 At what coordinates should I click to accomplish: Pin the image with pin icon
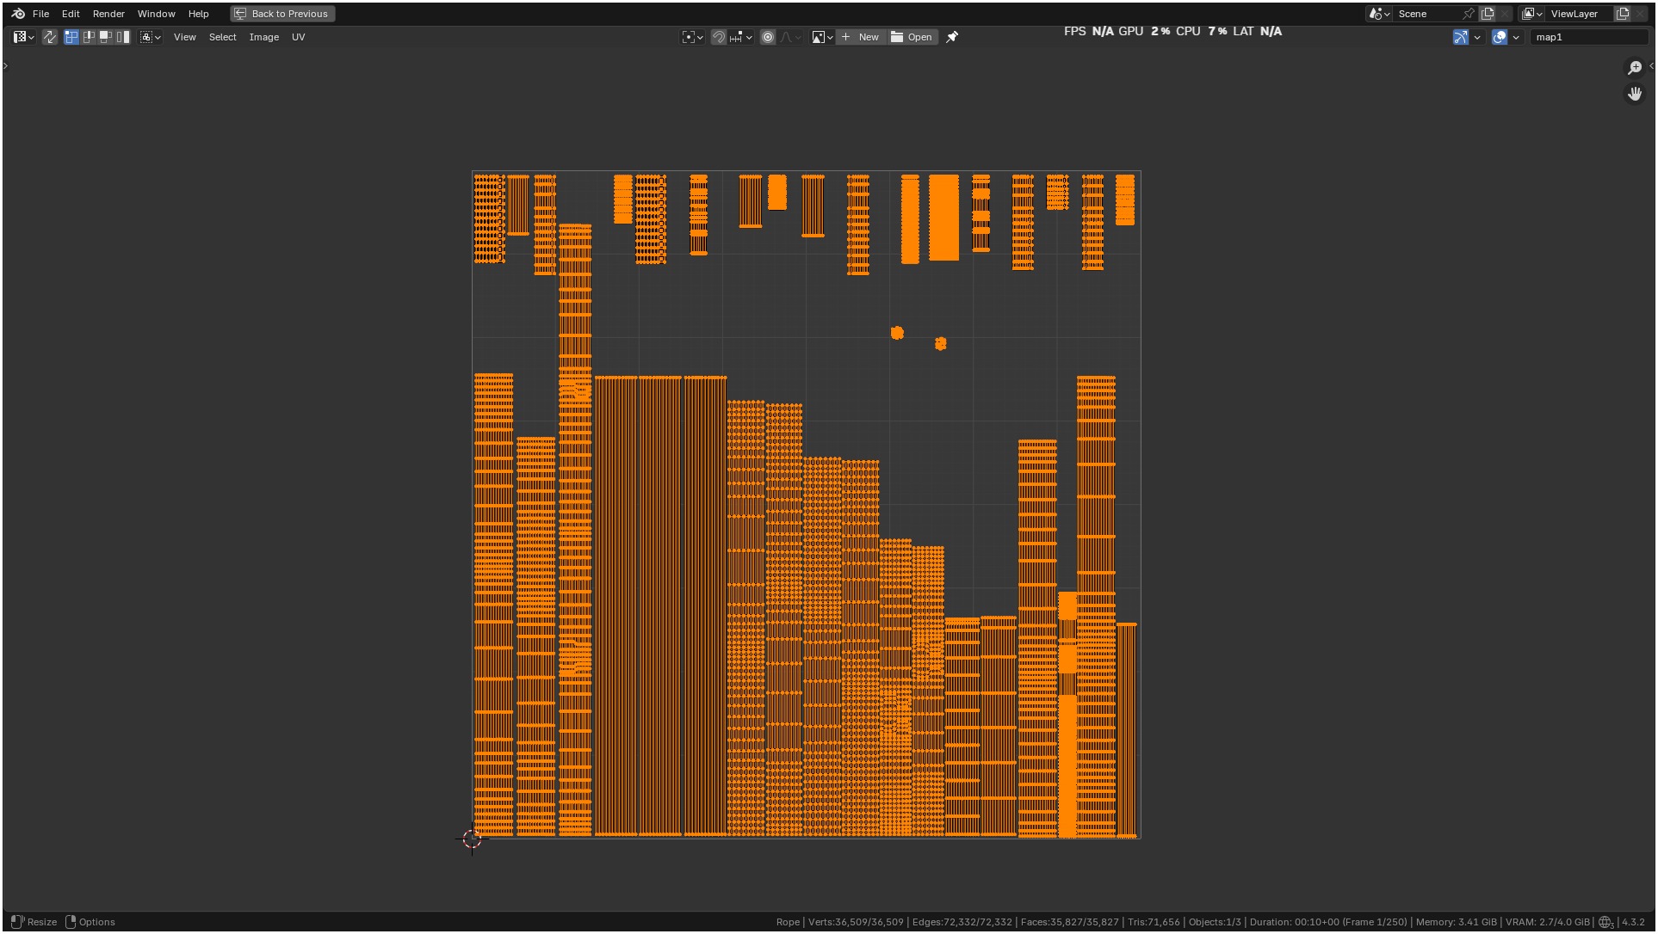[952, 37]
